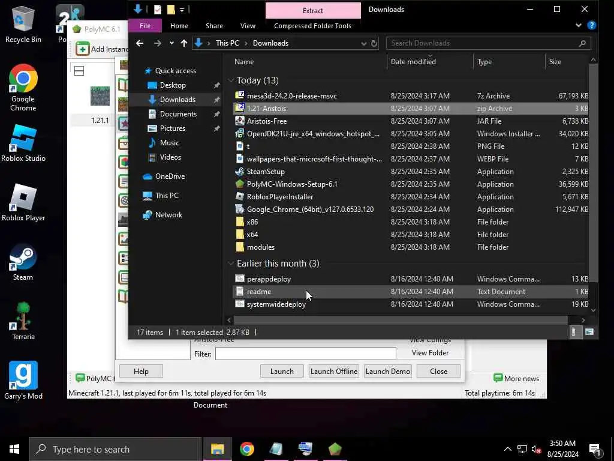Expand the ribbon with chevron
614x461 pixels.
(579, 25)
